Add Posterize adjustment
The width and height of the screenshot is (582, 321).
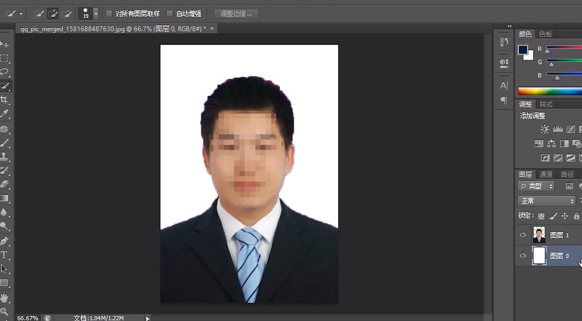pyautogui.click(x=558, y=158)
